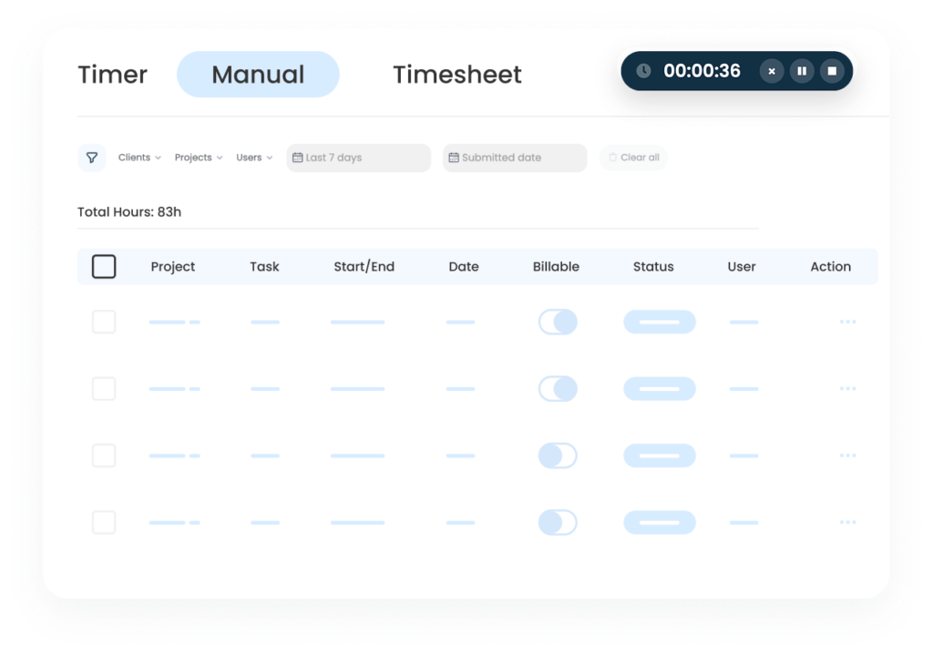Image resolution: width=933 pixels, height=656 pixels.
Task: Expand the Projects filter dropdown
Action: point(198,158)
